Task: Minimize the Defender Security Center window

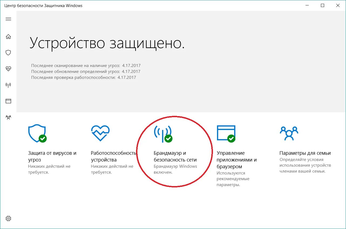Action: tap(307, 5)
